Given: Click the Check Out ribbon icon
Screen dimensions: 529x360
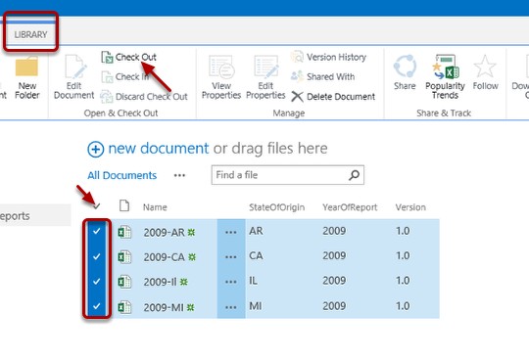Looking at the screenshot, I should (x=108, y=58).
